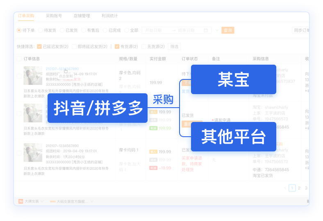This screenshot has width=323, height=221.
Task: Select the 全部 radio option
Action: tap(127, 30)
